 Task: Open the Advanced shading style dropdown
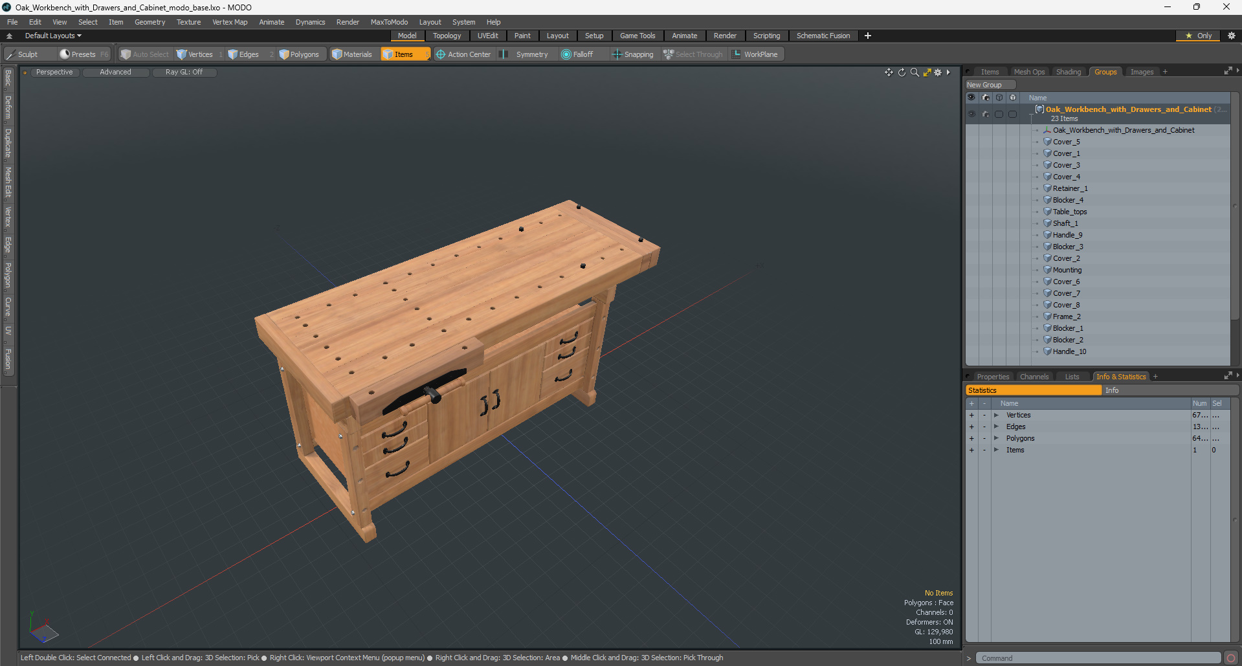coord(115,72)
